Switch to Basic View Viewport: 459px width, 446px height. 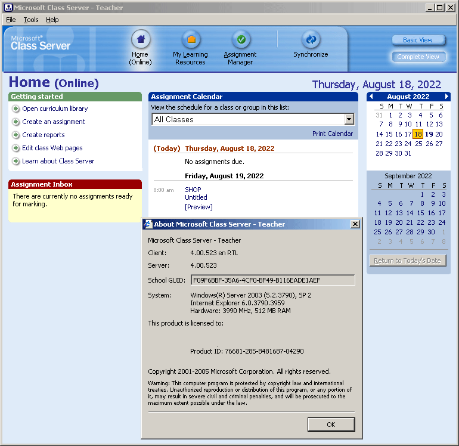click(418, 40)
